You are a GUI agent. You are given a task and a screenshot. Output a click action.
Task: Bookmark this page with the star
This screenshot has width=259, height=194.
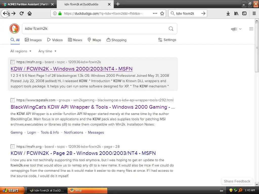pyautogui.click(x=162, y=13)
